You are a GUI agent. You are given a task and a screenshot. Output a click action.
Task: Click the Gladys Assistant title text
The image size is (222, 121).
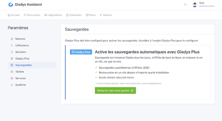pos(28,4)
